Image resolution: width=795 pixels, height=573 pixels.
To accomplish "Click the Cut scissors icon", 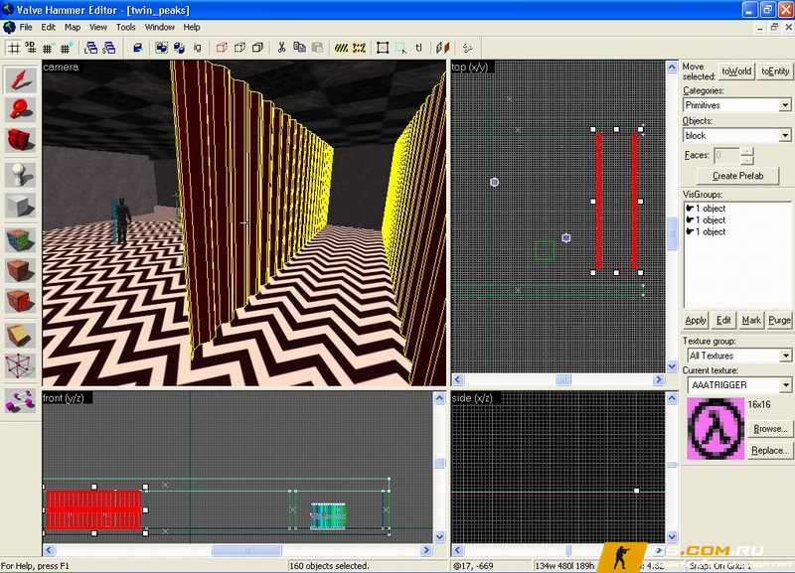I will pos(281,48).
